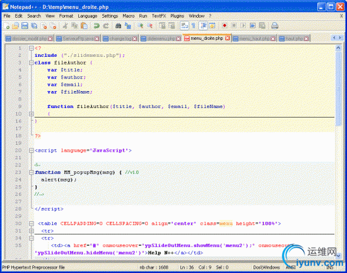
Task: Click 'nb char : 1688' in status bar
Action: coord(154,267)
